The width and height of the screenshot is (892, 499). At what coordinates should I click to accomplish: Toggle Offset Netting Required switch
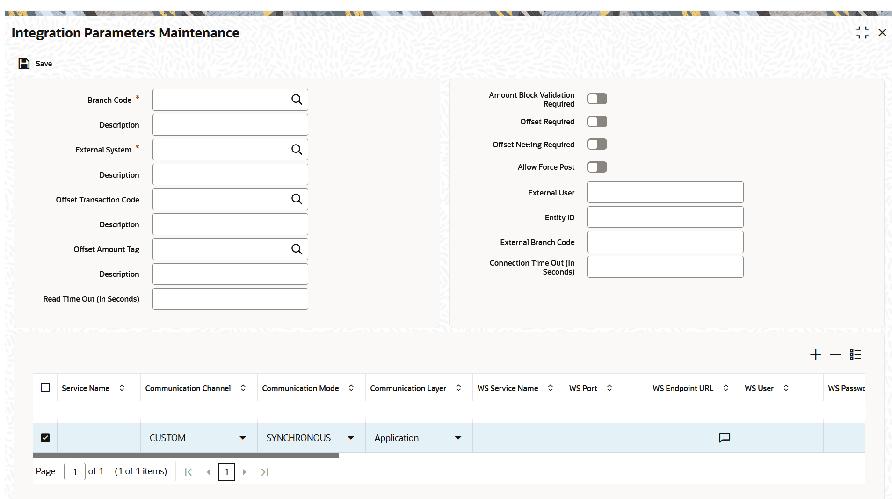tap(597, 145)
